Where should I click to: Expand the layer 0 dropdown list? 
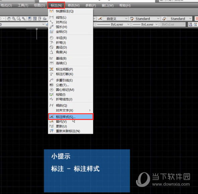pyautogui.click(x=43, y=24)
